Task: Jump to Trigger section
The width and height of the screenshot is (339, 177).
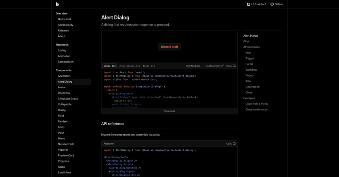Action: tap(250, 58)
